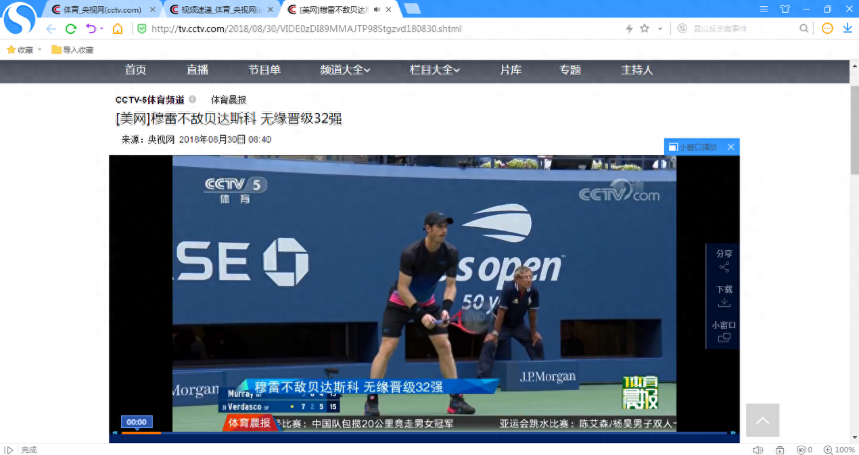Expand the 栏目大全 dropdown menu
Image resolution: width=859 pixels, height=455 pixels.
pyautogui.click(x=435, y=70)
